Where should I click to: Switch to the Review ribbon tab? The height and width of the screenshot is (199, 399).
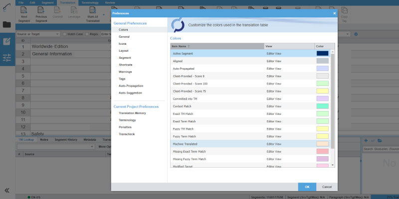coord(110,3)
